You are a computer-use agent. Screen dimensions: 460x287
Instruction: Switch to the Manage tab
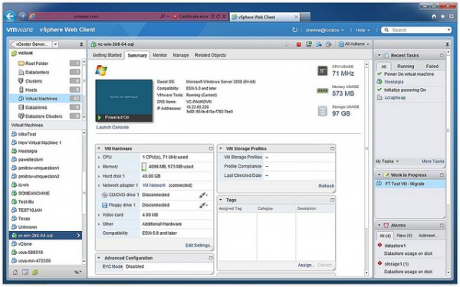(181, 55)
